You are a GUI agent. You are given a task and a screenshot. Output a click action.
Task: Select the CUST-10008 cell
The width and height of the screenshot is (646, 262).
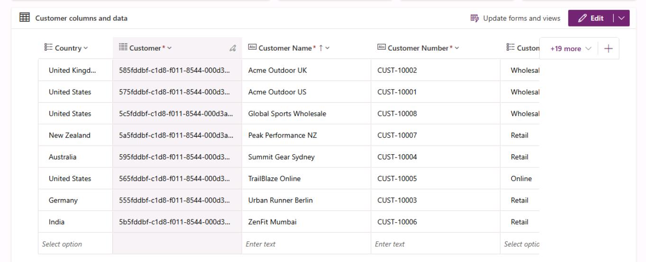436,114
